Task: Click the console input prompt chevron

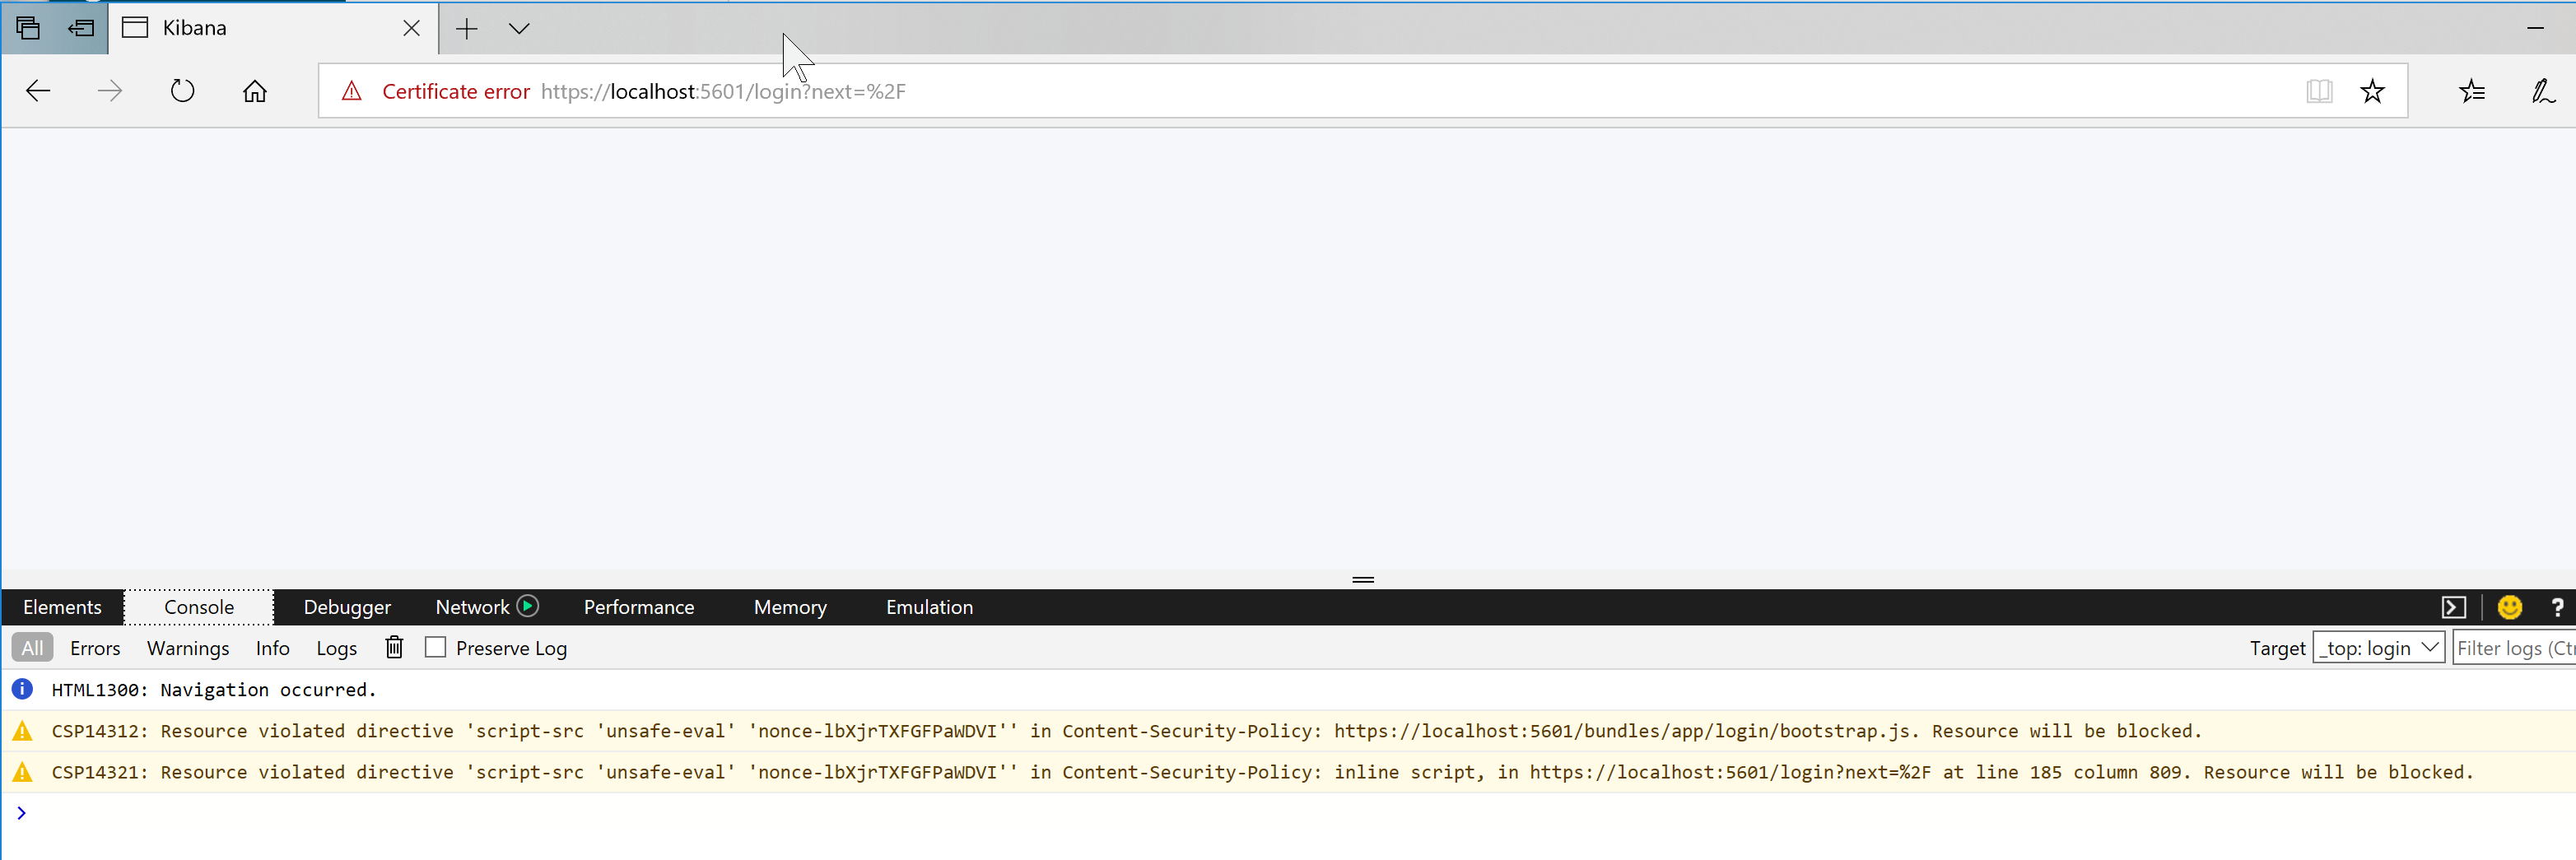Action: (21, 813)
